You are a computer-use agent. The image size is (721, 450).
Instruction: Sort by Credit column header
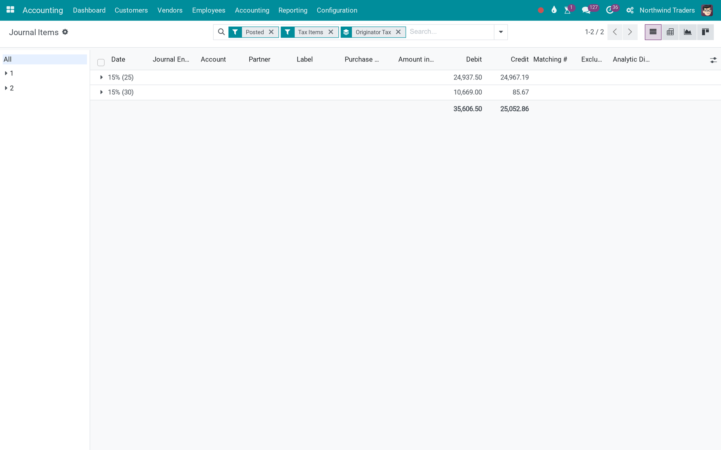coord(519,59)
